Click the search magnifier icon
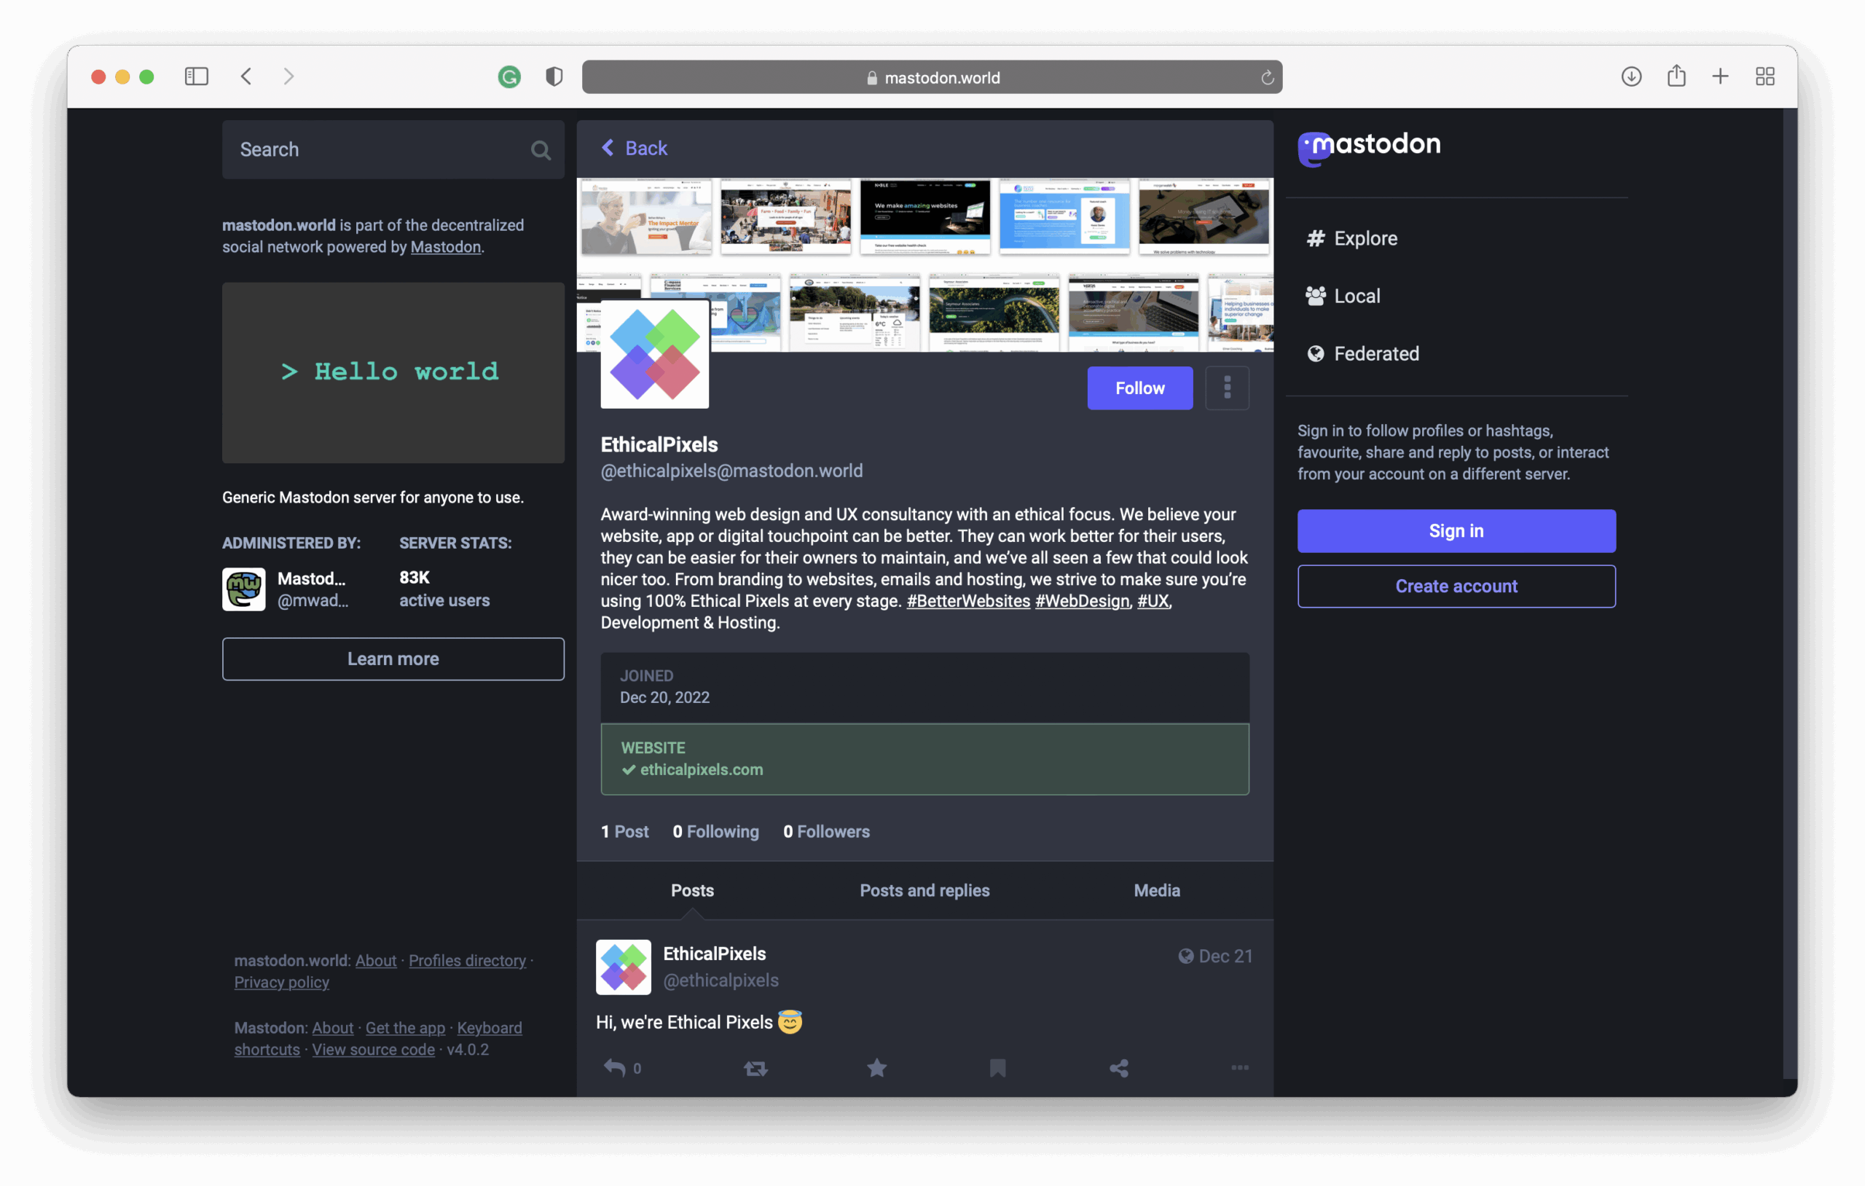 (x=541, y=150)
